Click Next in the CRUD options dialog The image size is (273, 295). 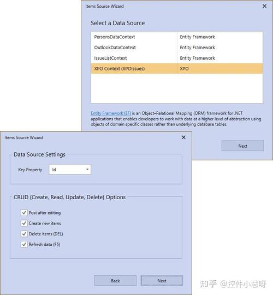point(162,281)
